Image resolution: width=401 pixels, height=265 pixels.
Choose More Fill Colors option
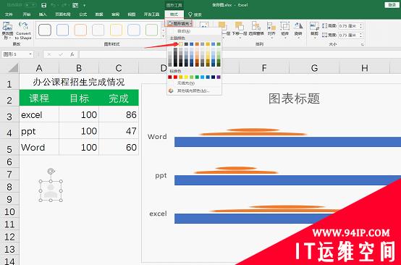(193, 91)
